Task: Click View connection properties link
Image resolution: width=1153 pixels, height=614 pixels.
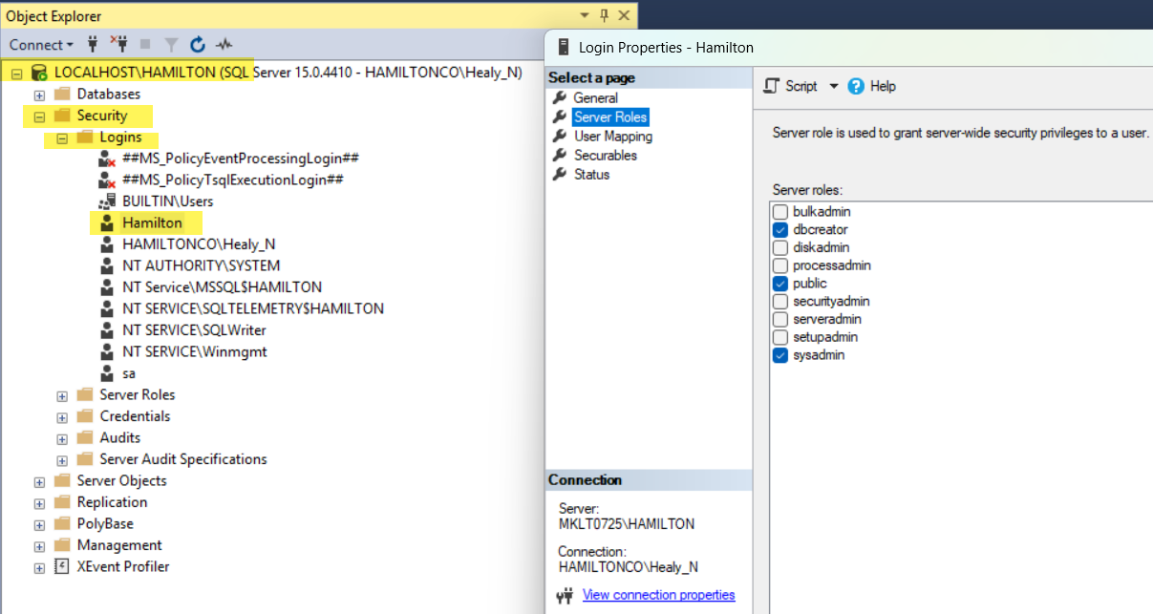Action: point(658,595)
